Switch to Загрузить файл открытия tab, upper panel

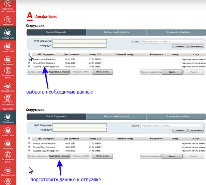(116, 32)
